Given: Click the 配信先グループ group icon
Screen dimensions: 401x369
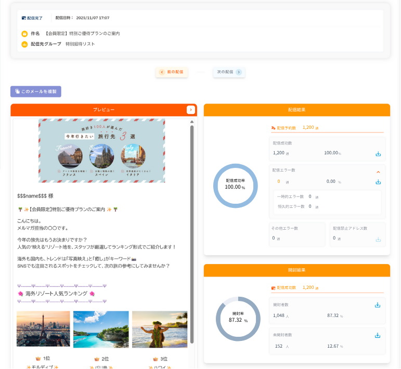Looking at the screenshot, I should (x=24, y=44).
